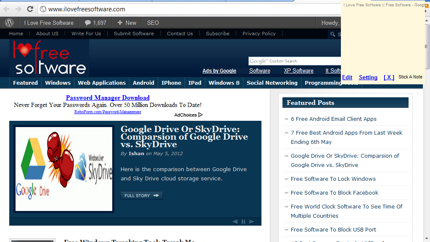Click the AdChoices triangle icon
This screenshot has height=242, width=430.
[x=200, y=114]
